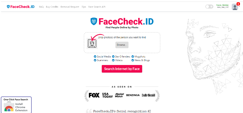Uncheck the Social Media checkbox

pos(95,56)
